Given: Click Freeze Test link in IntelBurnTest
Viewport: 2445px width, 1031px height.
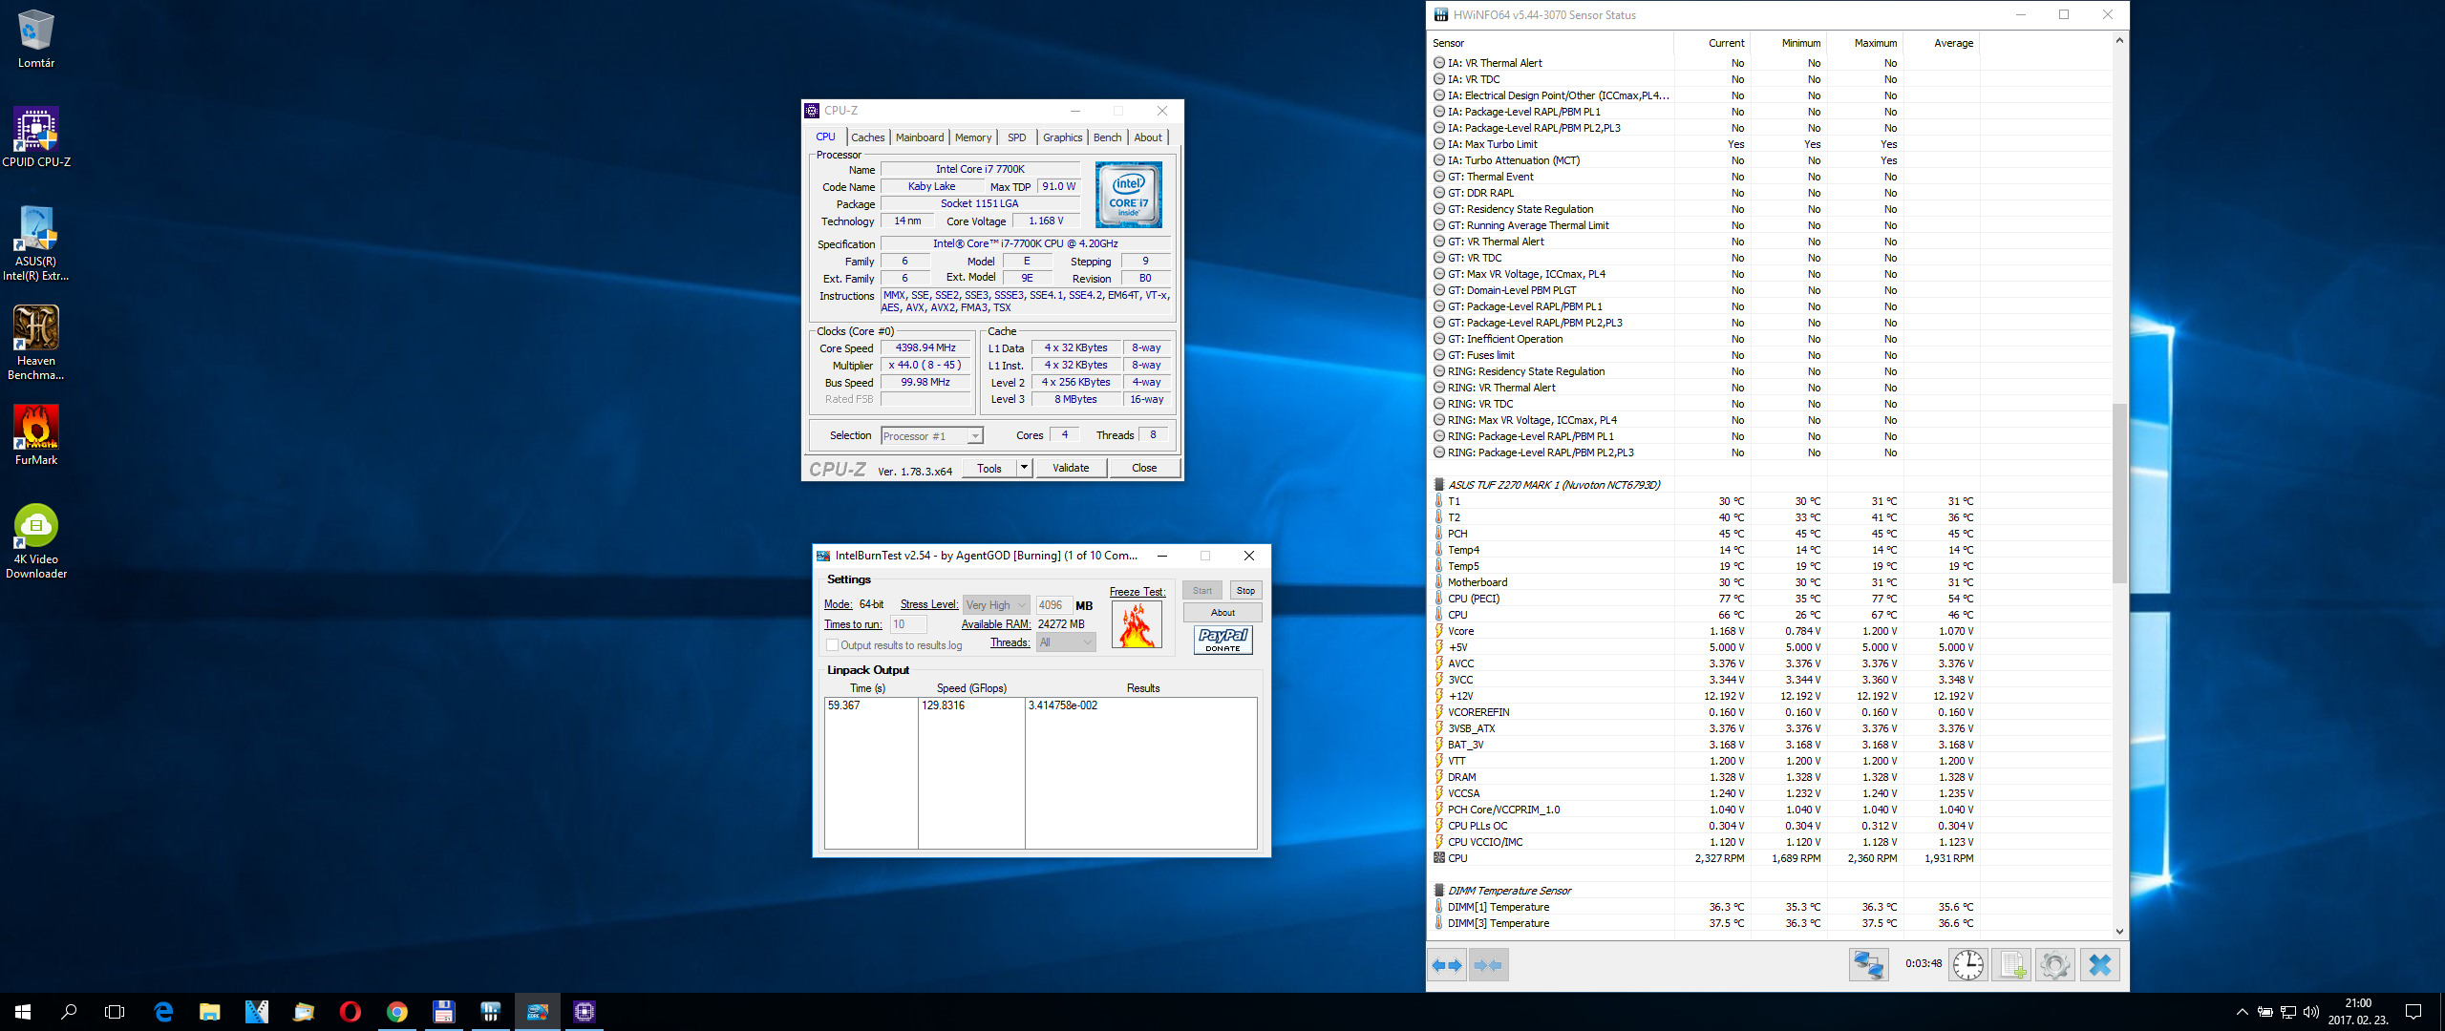Looking at the screenshot, I should tap(1137, 592).
